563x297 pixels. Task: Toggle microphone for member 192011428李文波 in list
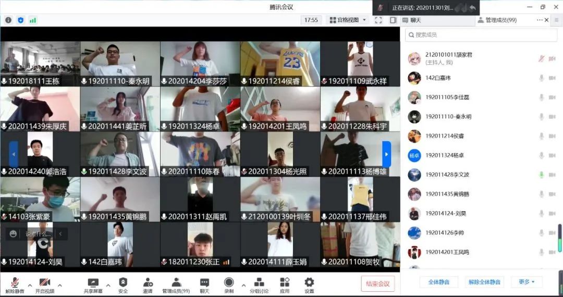point(542,175)
